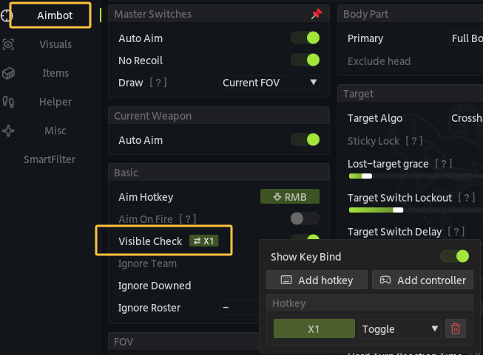Image resolution: width=483 pixels, height=355 pixels.
Task: Click the Visuals eye-scan sidebar icon
Action: pos(8,44)
